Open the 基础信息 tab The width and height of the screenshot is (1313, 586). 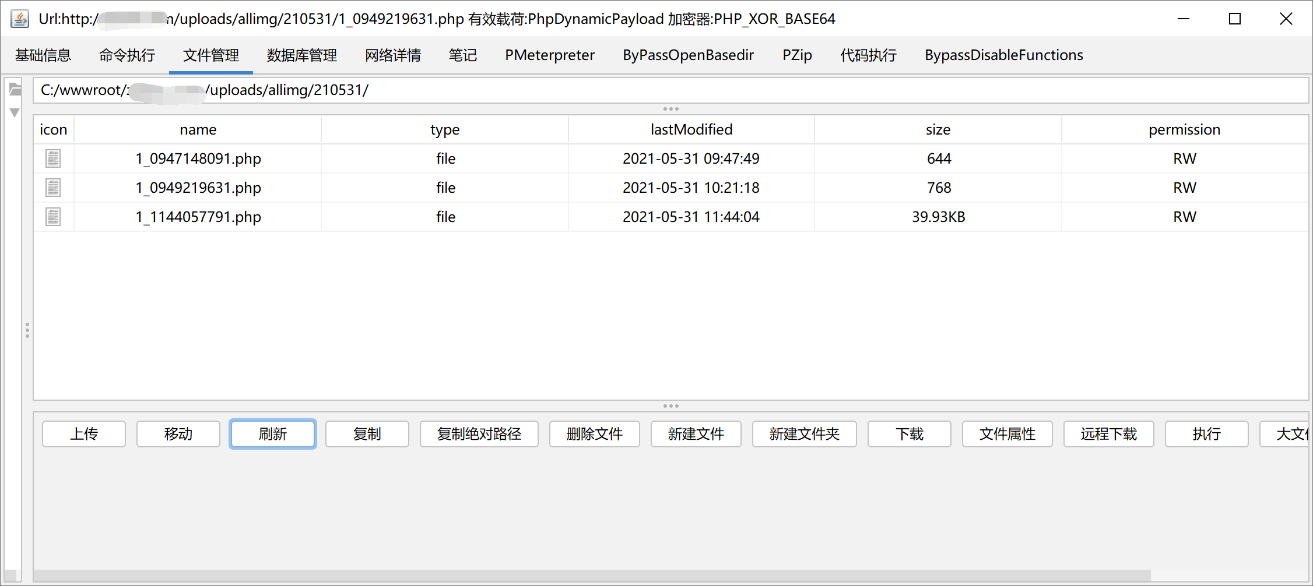click(43, 55)
